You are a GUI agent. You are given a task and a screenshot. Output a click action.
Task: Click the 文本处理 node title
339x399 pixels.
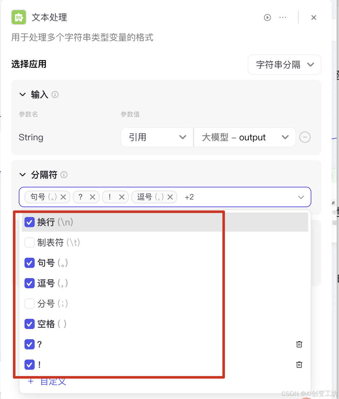click(x=49, y=17)
